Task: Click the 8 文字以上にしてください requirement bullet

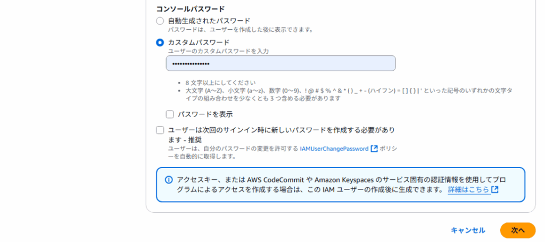Action: tap(220, 83)
